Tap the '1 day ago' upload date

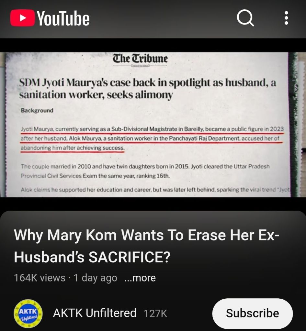[95, 278]
